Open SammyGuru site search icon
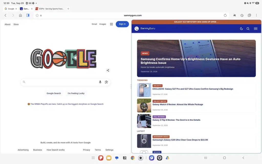 click(x=248, y=28)
